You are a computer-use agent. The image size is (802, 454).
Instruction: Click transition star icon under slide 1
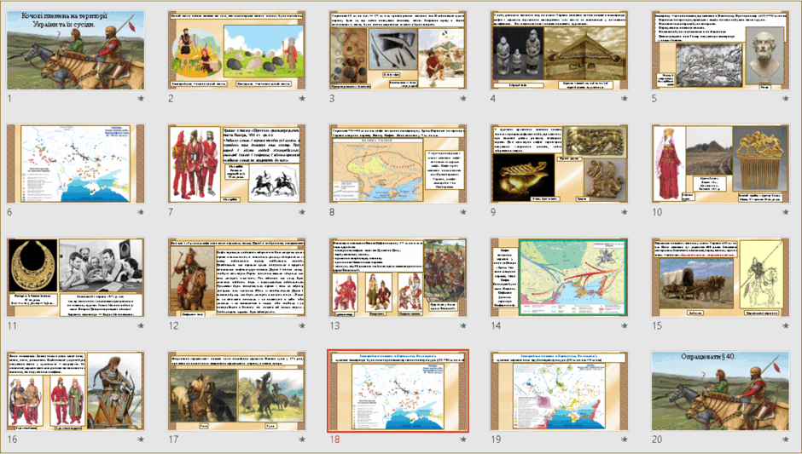point(141,99)
